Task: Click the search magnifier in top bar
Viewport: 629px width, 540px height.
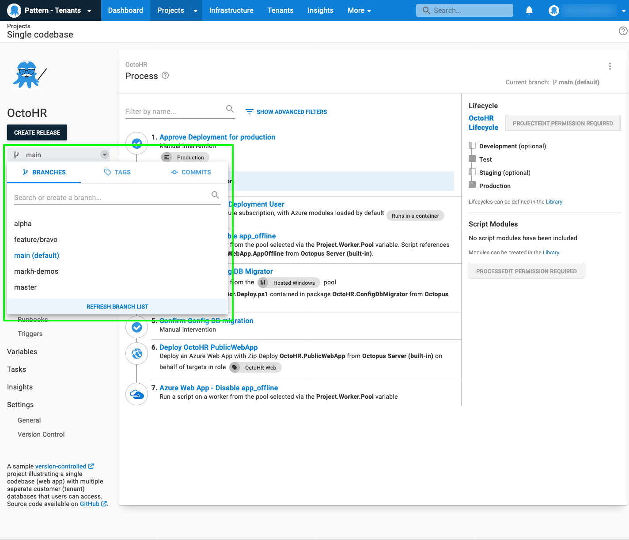Action: tap(425, 10)
